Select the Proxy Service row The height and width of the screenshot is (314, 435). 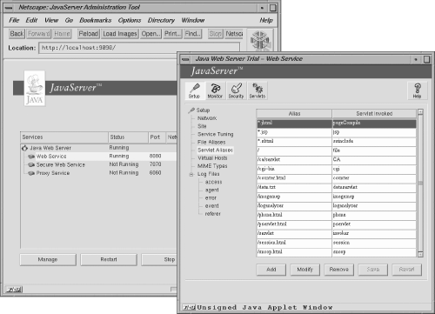pos(98,173)
